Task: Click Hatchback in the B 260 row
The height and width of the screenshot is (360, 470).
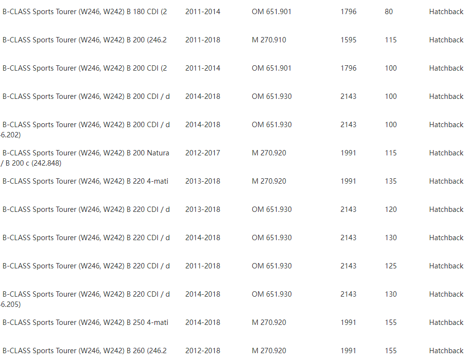Action: (446, 350)
